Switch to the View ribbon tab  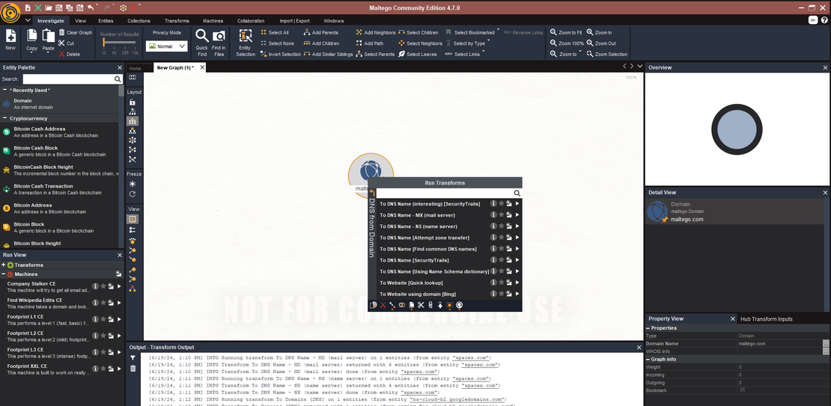point(81,21)
